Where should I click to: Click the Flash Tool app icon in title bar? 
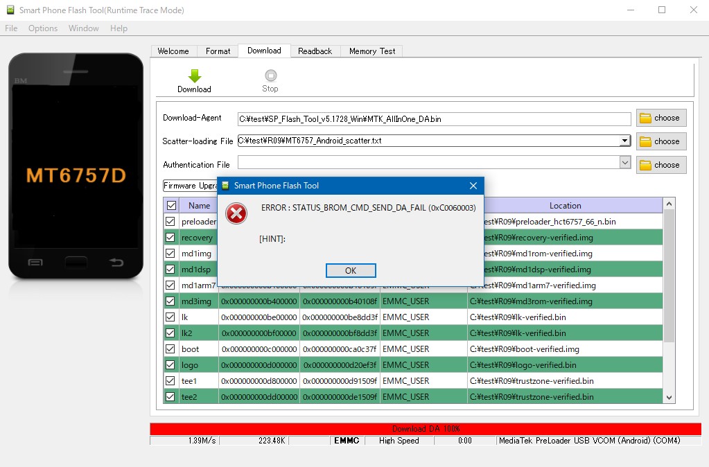click(10, 10)
